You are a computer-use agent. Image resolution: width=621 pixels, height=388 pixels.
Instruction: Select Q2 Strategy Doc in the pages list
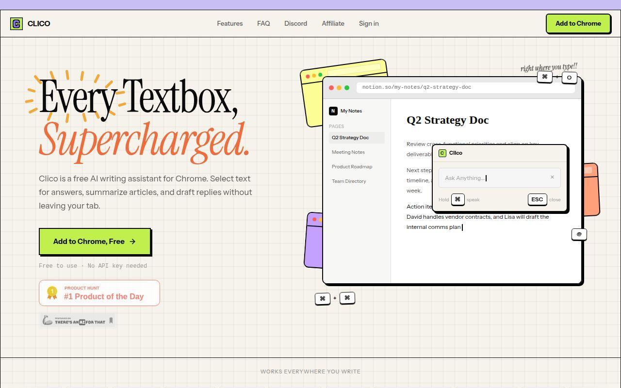tap(357, 138)
